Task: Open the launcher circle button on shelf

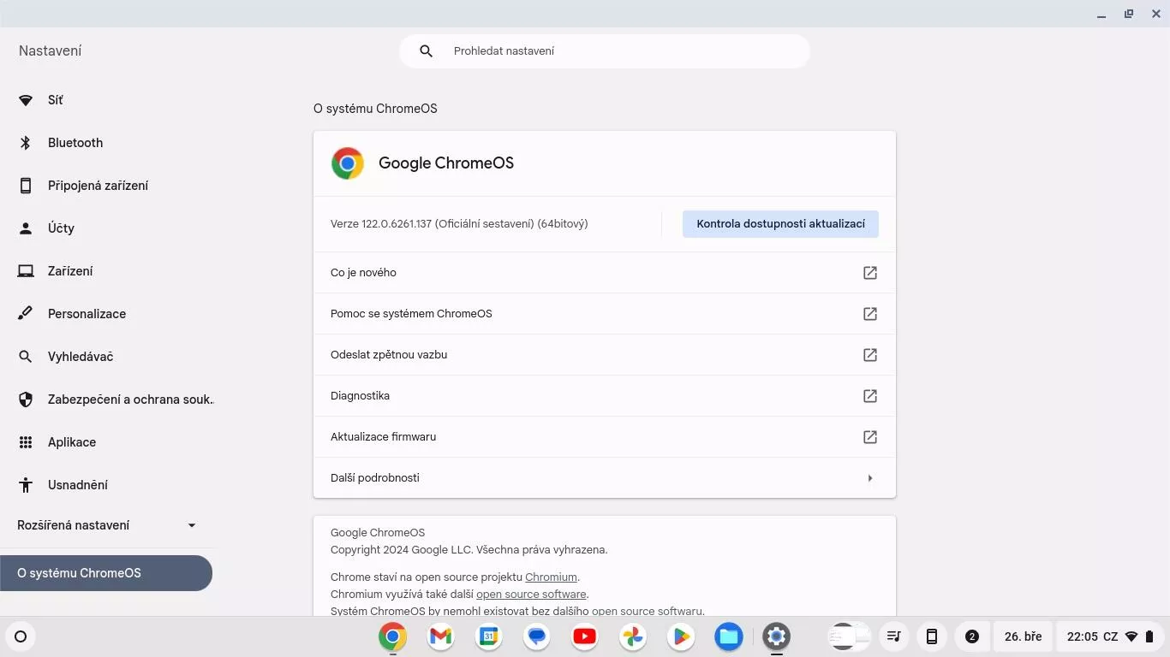Action: tap(21, 636)
